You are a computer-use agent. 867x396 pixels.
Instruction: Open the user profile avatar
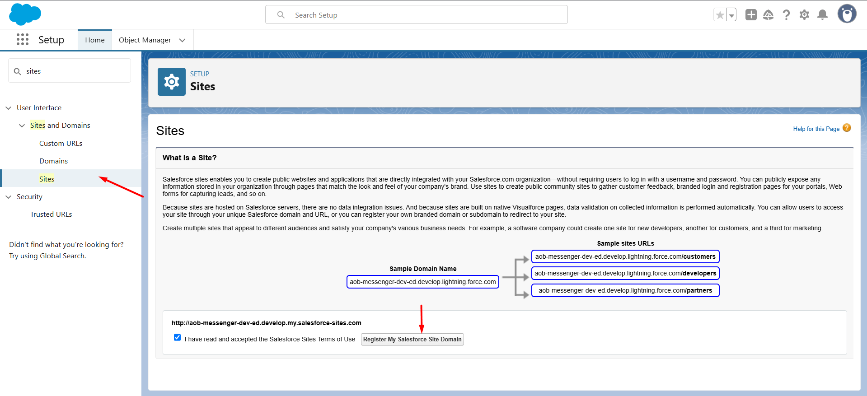point(847,14)
